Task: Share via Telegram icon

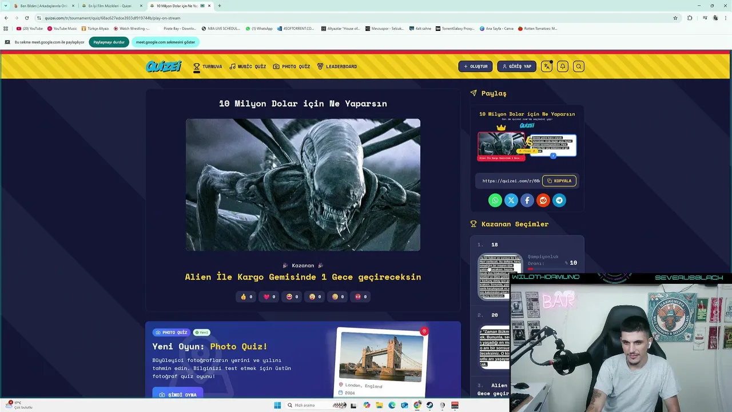Action: click(559, 200)
